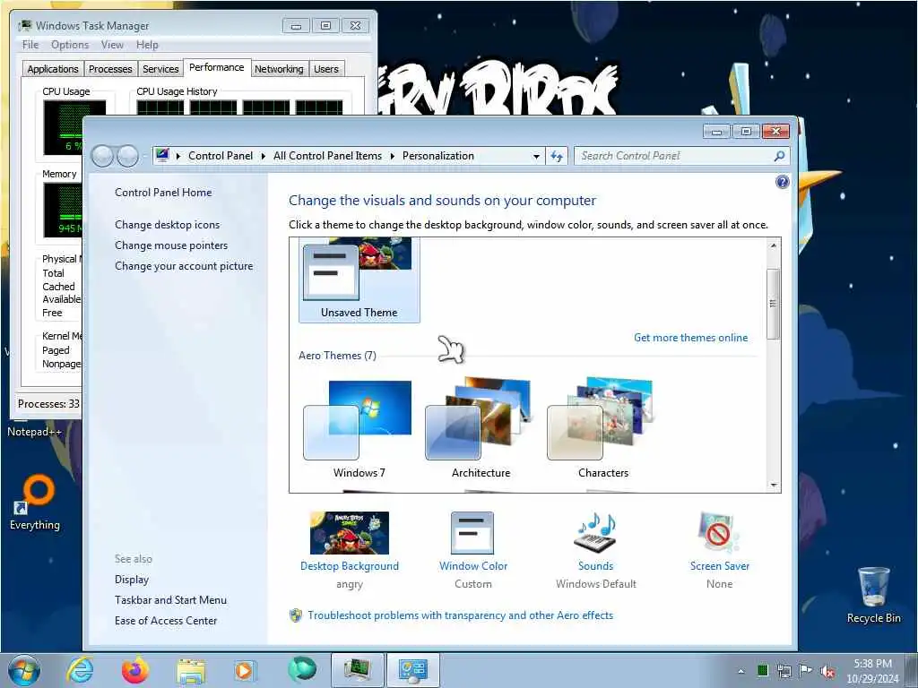Click the muted volume tray icon
This screenshot has height=688, width=918.
pyautogui.click(x=827, y=672)
